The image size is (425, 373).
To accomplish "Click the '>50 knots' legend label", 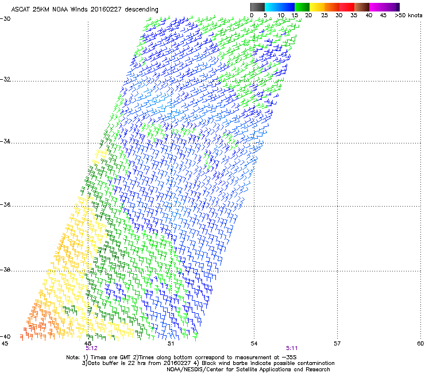I will tap(408, 15).
